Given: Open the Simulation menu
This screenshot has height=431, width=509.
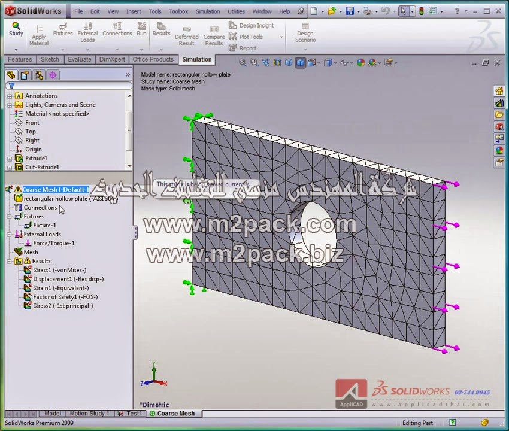Looking at the screenshot, I should click(208, 11).
